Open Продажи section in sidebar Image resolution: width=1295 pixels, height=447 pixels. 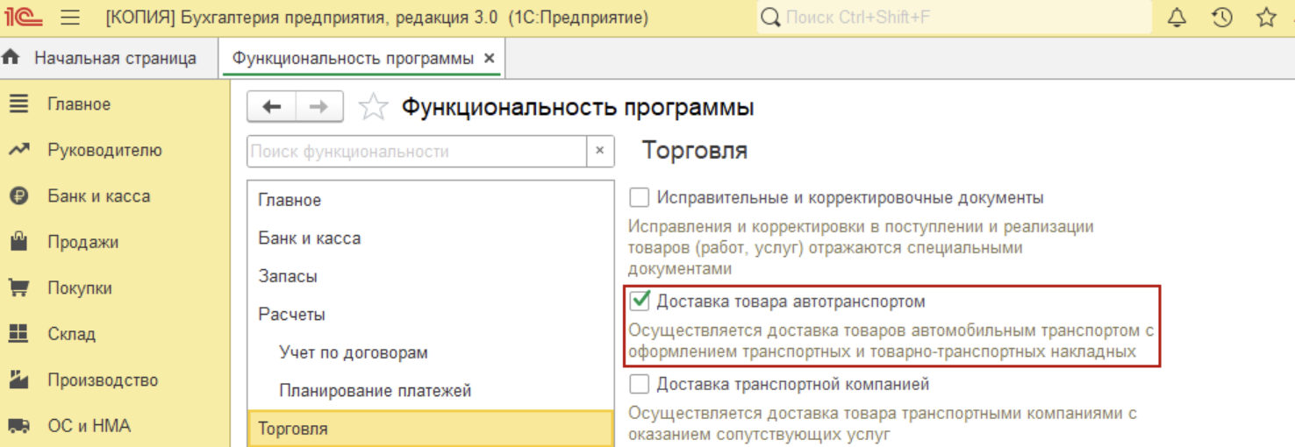[82, 242]
